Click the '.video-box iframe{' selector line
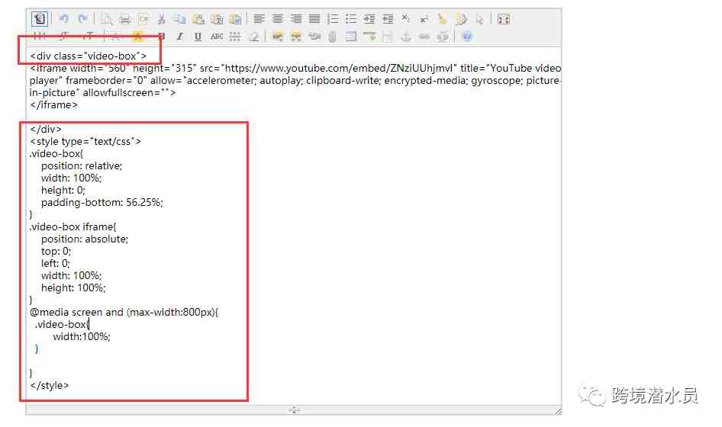Viewport: 722px width, 427px height. (x=73, y=227)
